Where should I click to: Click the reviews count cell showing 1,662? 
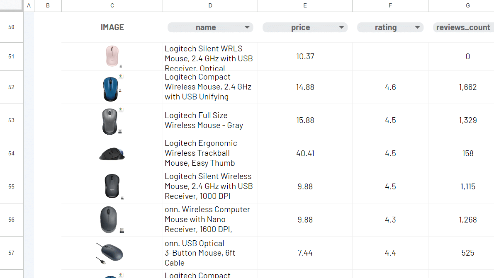[x=467, y=87]
